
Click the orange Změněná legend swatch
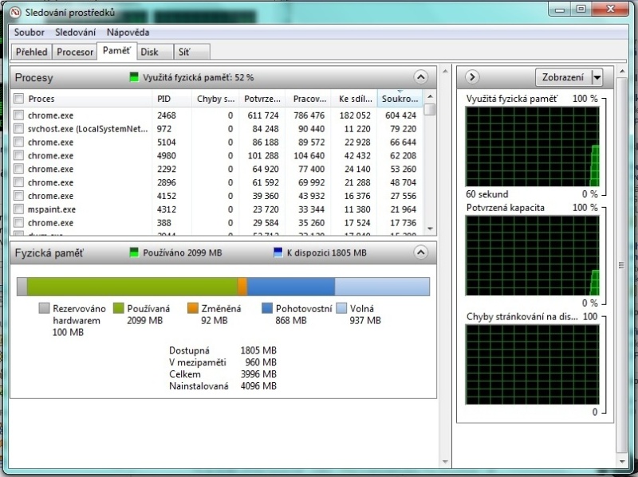pyautogui.click(x=192, y=308)
